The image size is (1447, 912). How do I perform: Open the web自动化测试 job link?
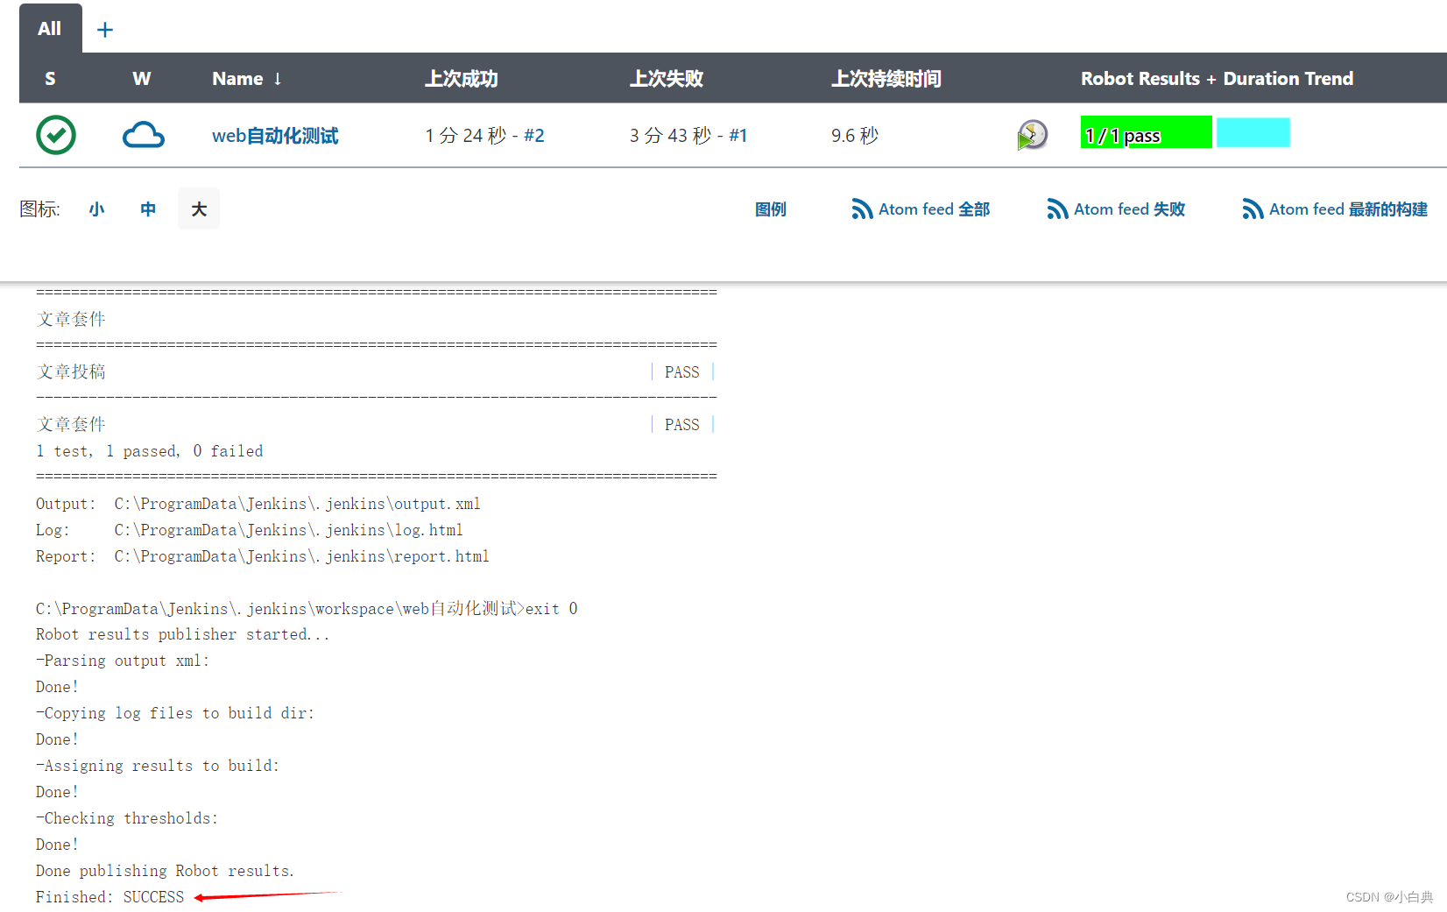coord(275,136)
